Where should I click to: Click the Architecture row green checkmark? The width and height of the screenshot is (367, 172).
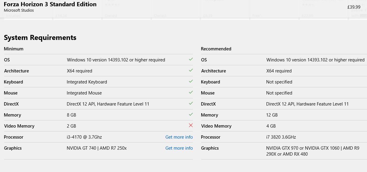(x=191, y=70)
